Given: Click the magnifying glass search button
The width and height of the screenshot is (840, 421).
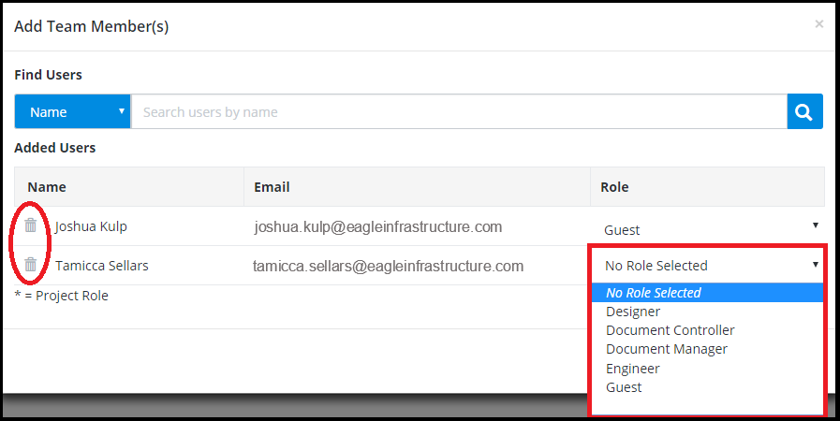Looking at the screenshot, I should pyautogui.click(x=804, y=112).
